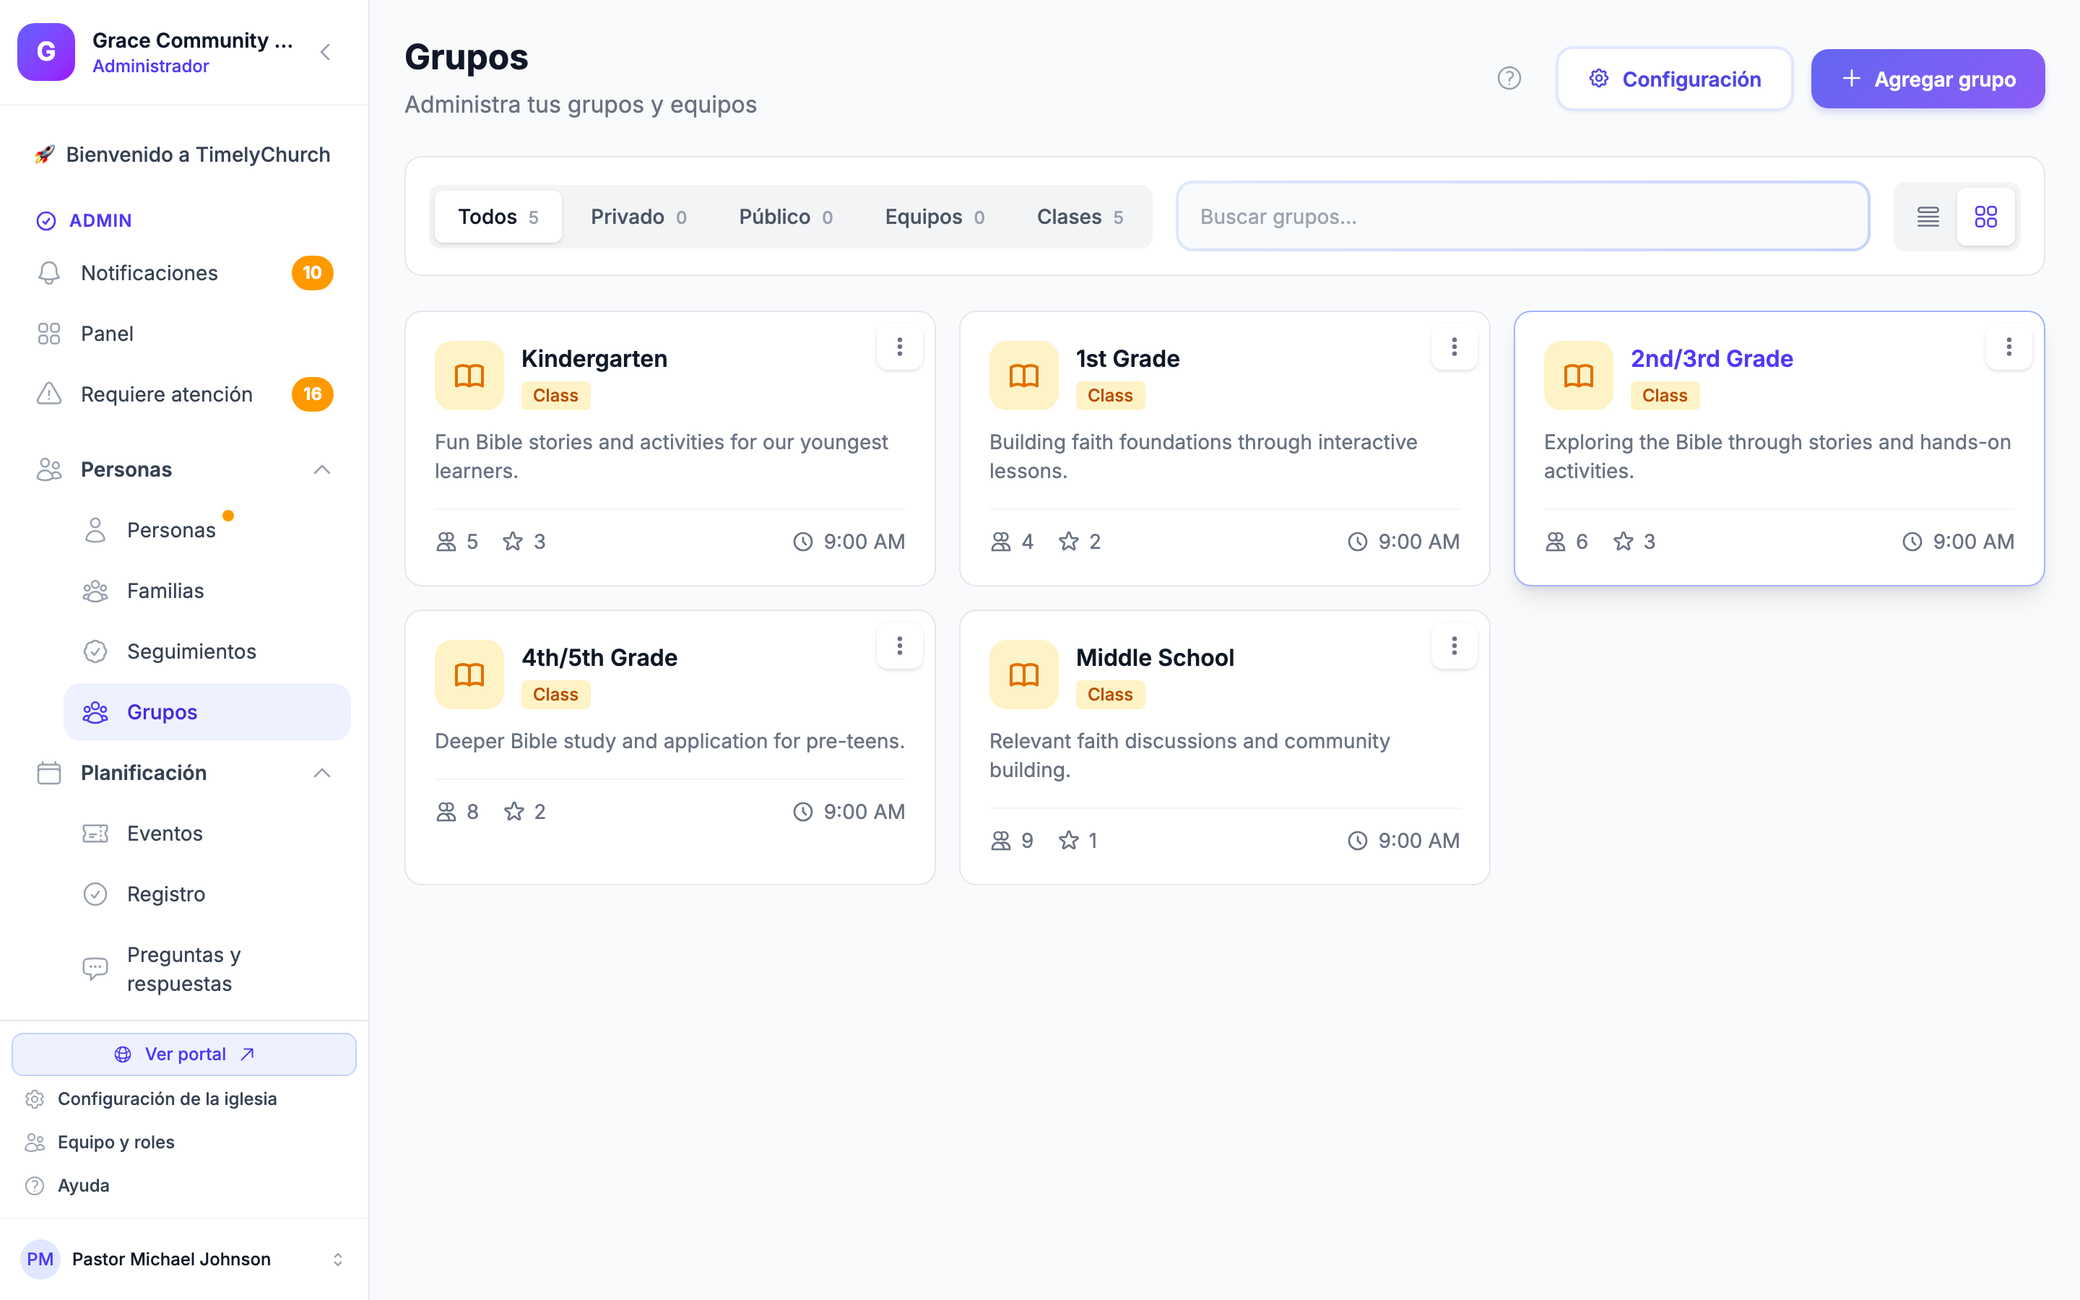
Task: Select the Público tab
Action: pyautogui.click(x=785, y=217)
